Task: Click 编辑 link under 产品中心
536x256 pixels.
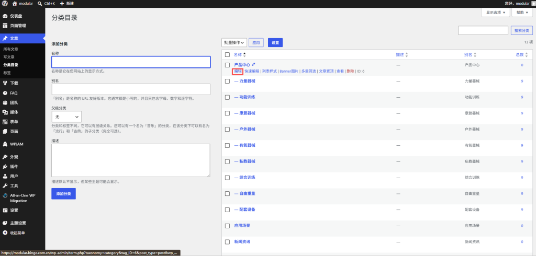Action: (238, 72)
